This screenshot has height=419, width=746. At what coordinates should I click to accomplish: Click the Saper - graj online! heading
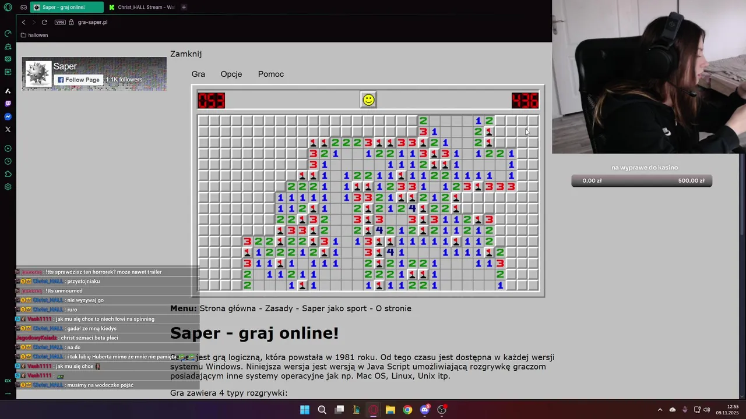tap(254, 333)
